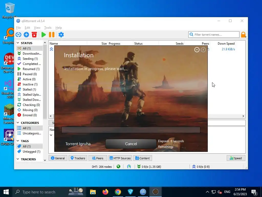Viewport: 262px width, 197px height.
Task: Select the Checking (0) filter
Action: click(x=30, y=105)
